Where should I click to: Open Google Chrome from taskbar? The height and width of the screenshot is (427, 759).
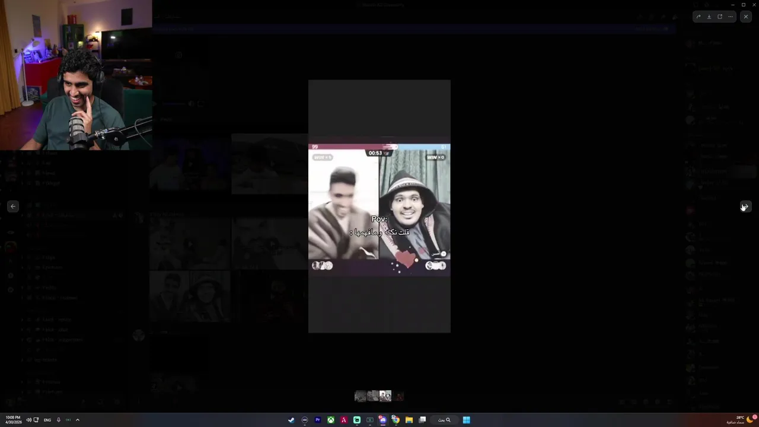(x=396, y=420)
